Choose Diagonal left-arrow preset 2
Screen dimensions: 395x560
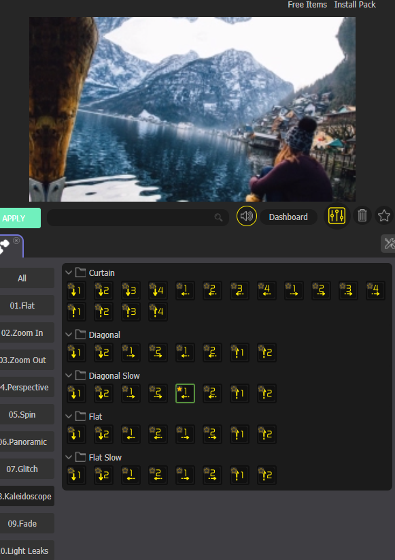pyautogui.click(x=212, y=352)
